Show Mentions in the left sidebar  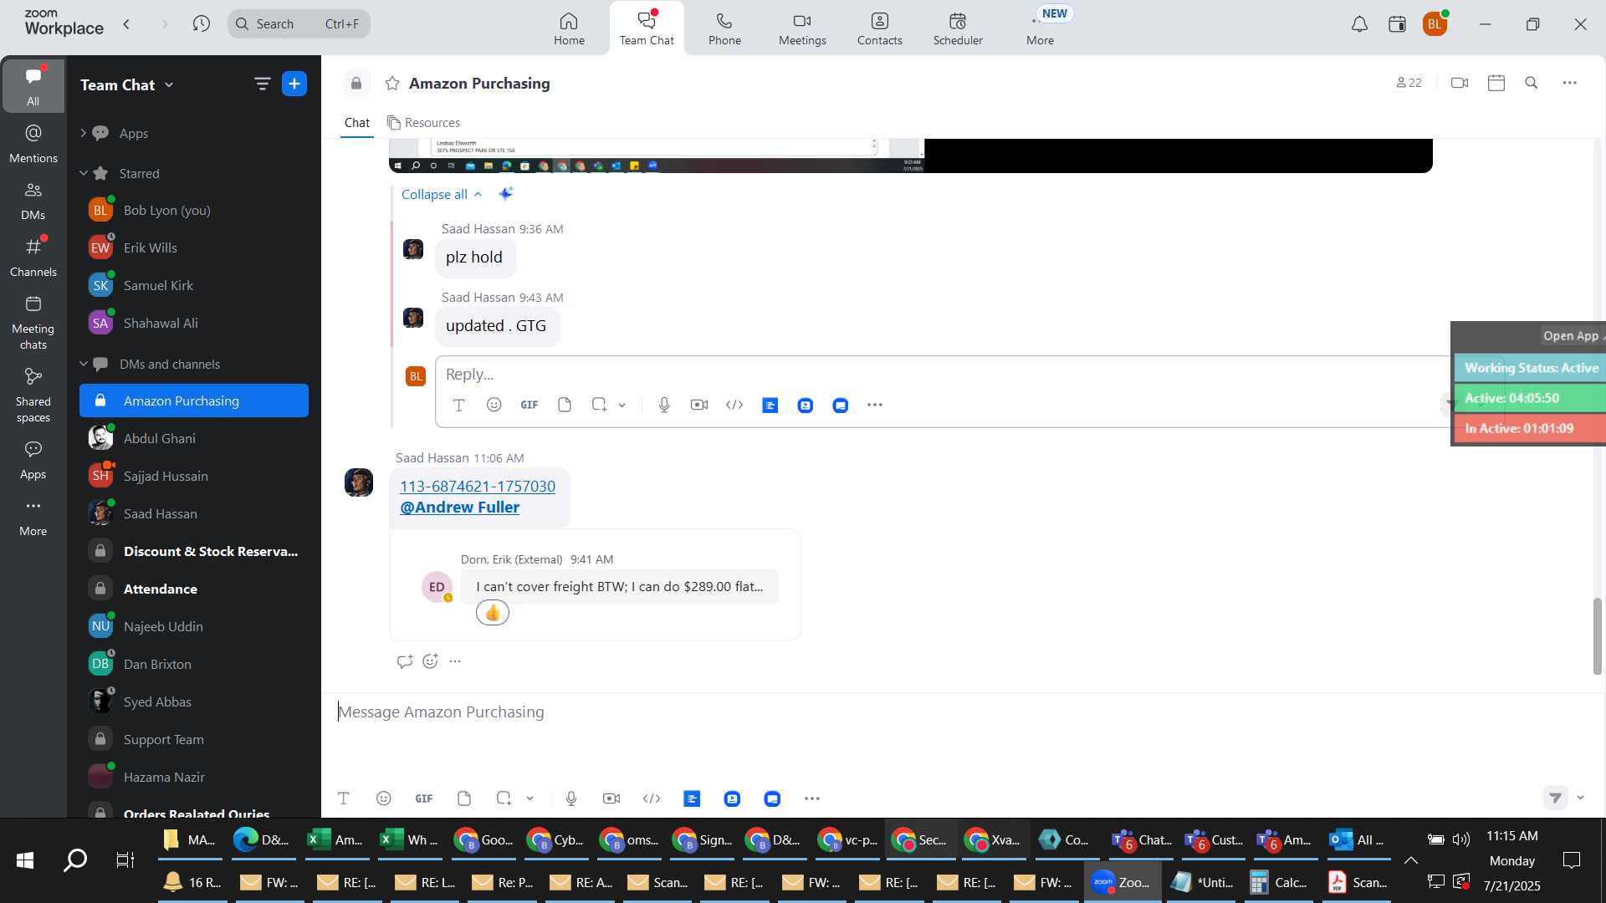point(33,144)
